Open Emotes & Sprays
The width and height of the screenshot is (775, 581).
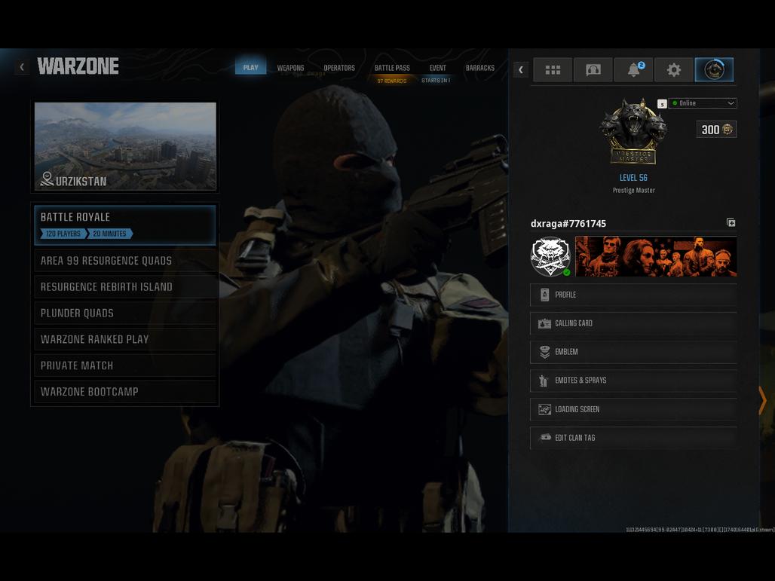click(x=633, y=381)
